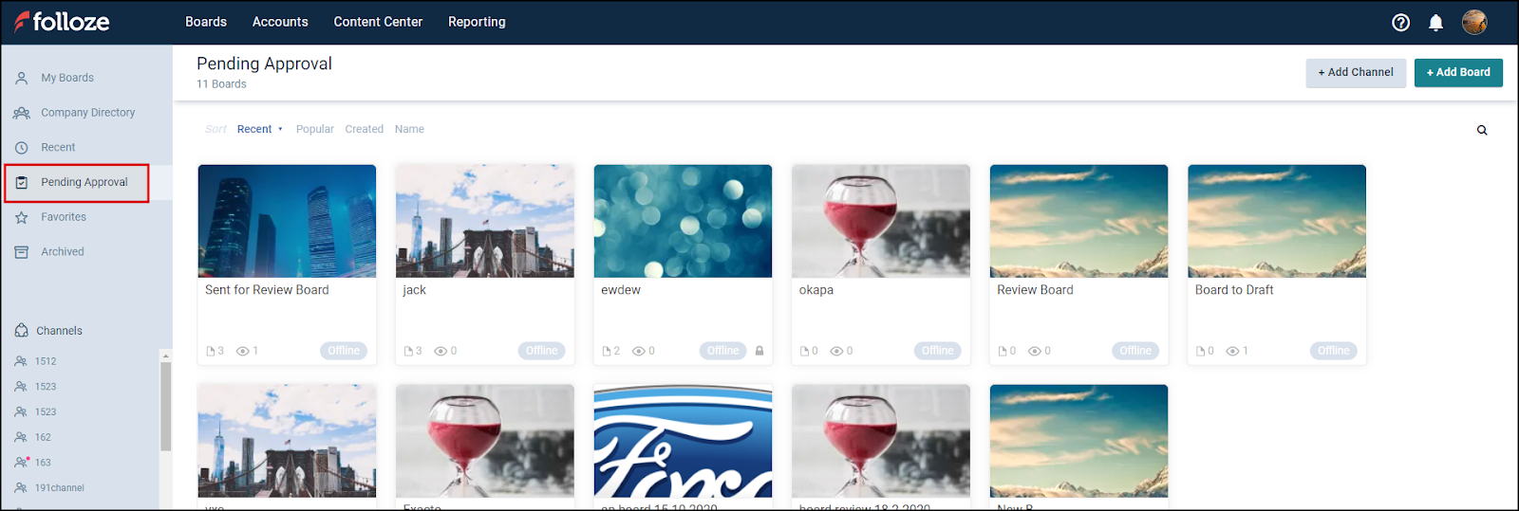Toggle Offline status on okapa board

pos(937,351)
